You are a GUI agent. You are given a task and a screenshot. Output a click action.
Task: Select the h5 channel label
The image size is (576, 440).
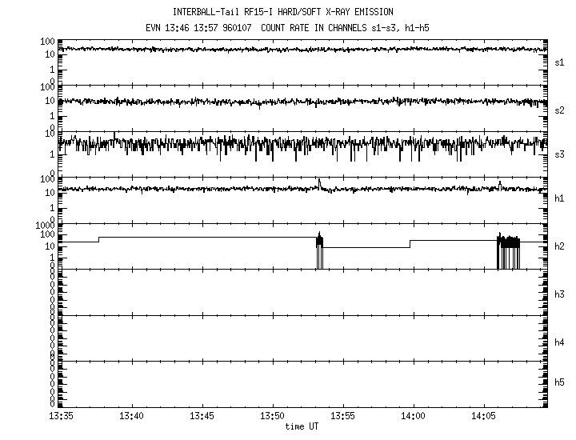tap(560, 382)
